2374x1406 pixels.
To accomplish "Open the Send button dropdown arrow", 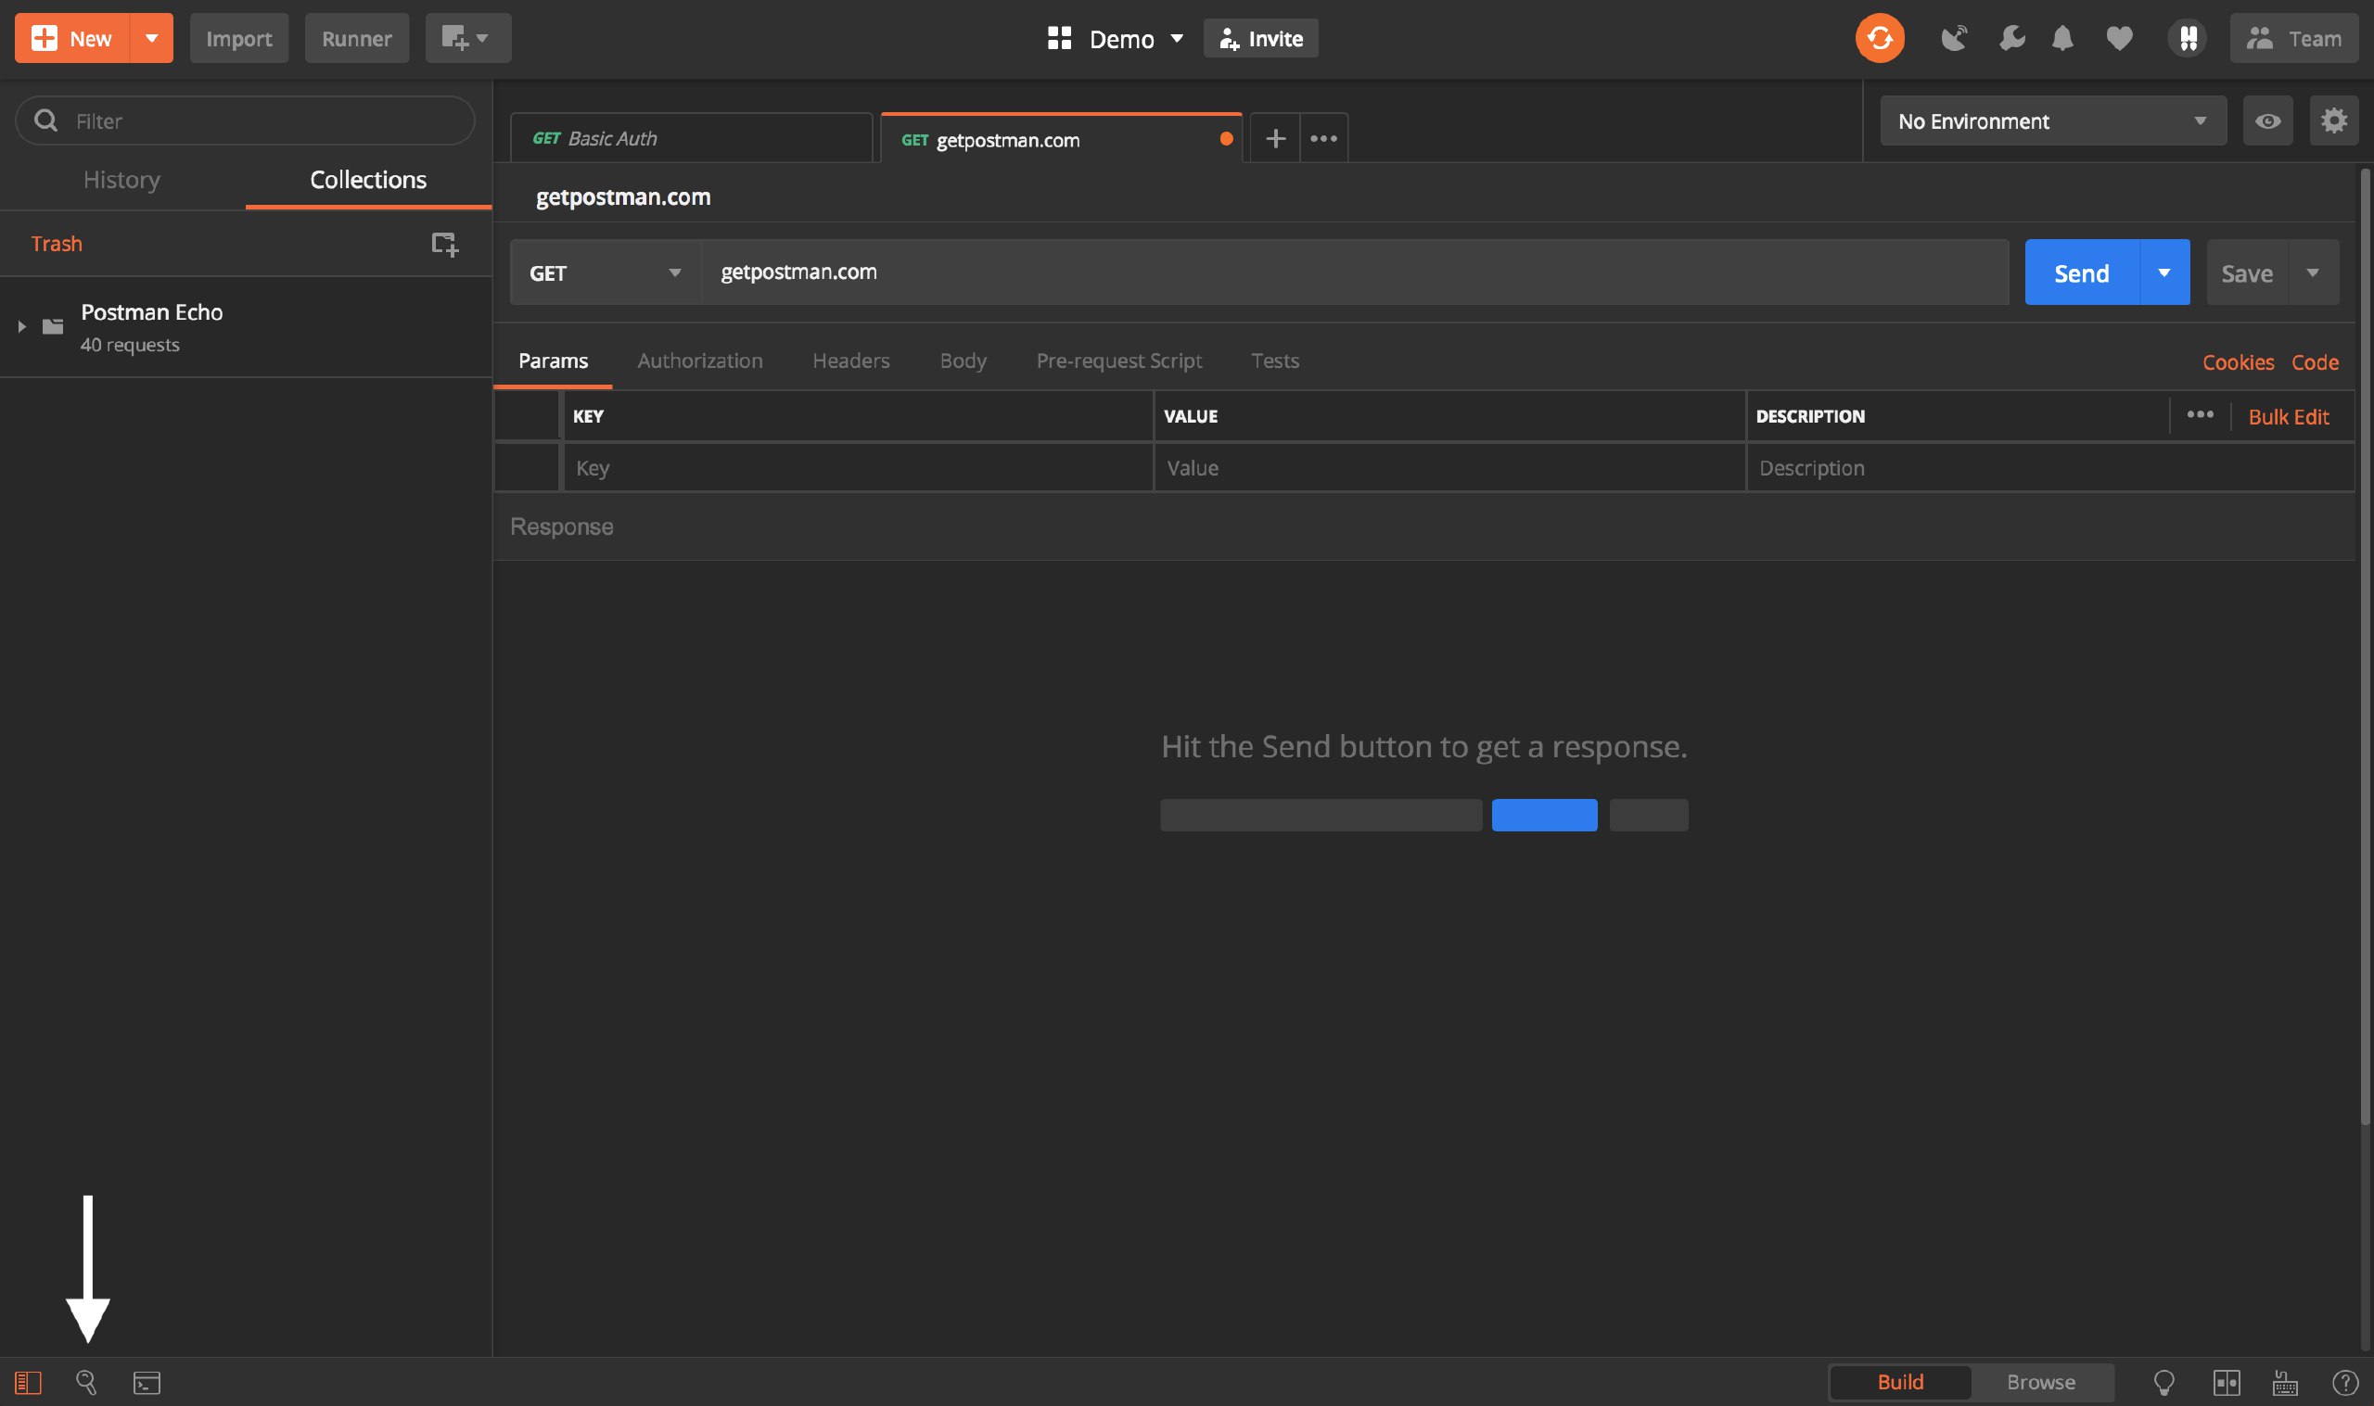I will (2164, 272).
